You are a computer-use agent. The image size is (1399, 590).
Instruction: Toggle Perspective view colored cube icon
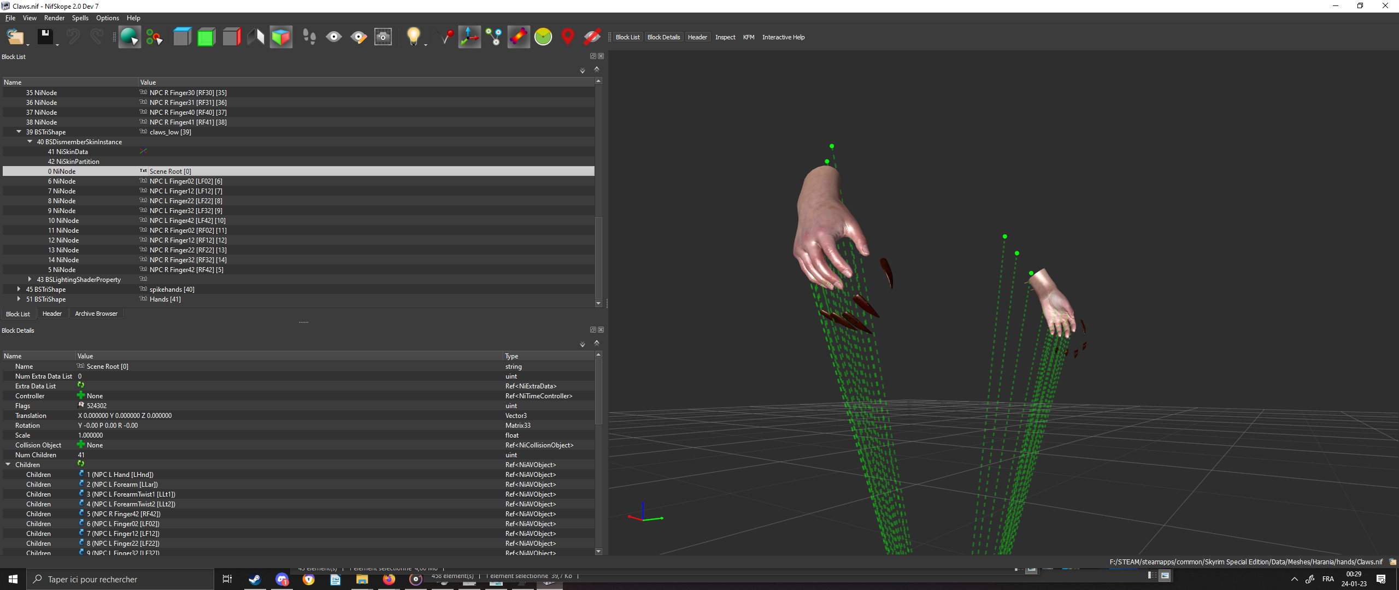(281, 37)
